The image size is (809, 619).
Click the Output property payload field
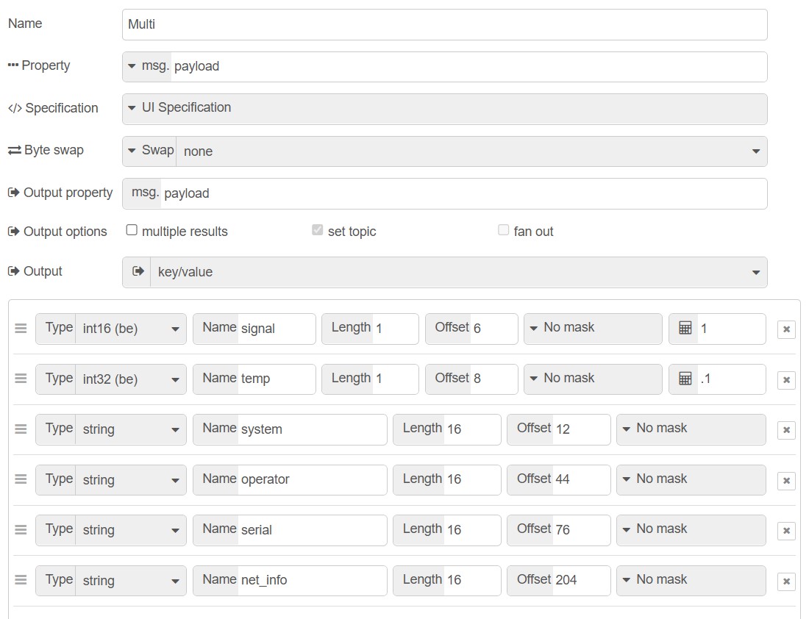pos(463,193)
